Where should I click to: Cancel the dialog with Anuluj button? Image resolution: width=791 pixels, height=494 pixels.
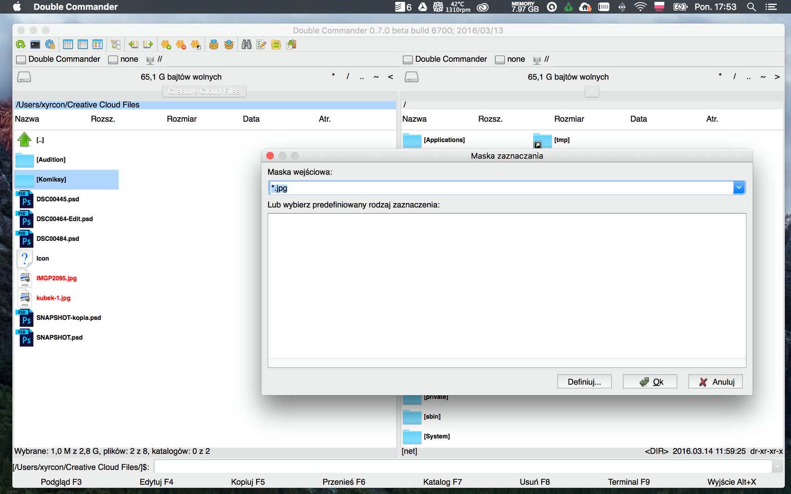click(x=716, y=382)
